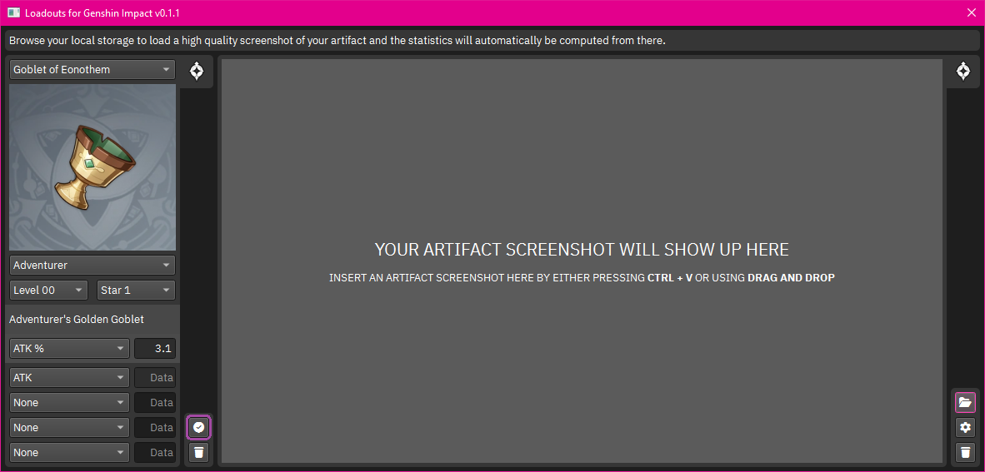Open the folder browse icon

[965, 402]
